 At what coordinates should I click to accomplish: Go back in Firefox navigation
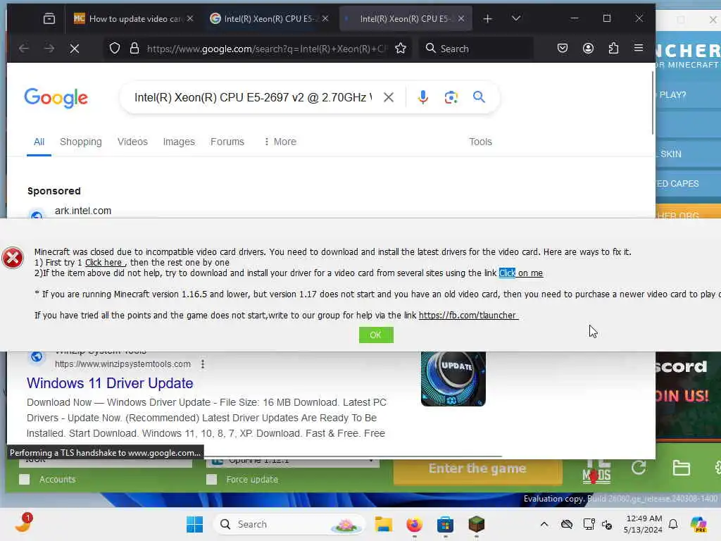coord(24,49)
